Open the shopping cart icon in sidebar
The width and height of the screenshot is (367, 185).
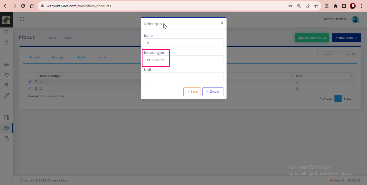(6, 75)
